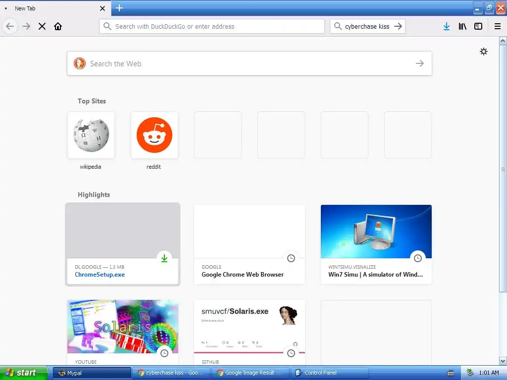507x380 pixels.
Task: Click the DL.GOOGLE — 1.3 MB label
Action: point(100,267)
